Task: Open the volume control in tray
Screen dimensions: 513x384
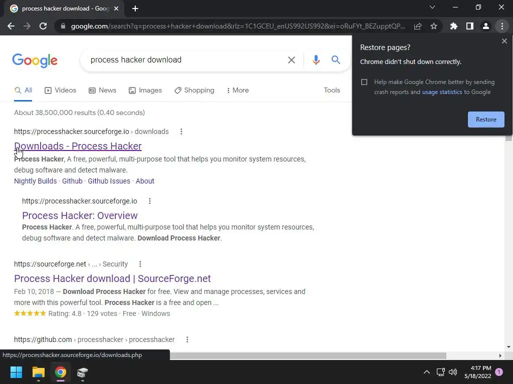Action: [x=453, y=372]
